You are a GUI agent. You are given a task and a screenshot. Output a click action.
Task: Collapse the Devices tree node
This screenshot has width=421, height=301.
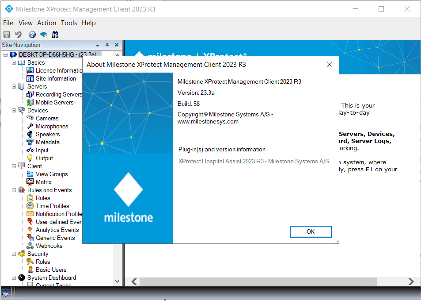pos(15,110)
